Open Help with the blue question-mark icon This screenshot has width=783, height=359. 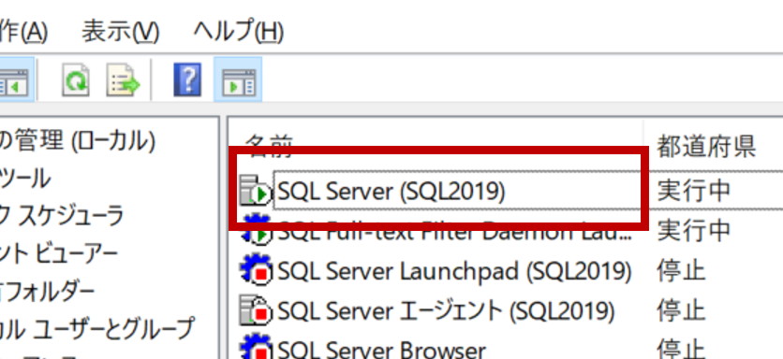[187, 79]
